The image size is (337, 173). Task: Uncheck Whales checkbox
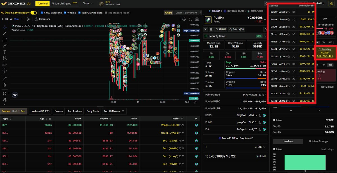(x=65, y=13)
